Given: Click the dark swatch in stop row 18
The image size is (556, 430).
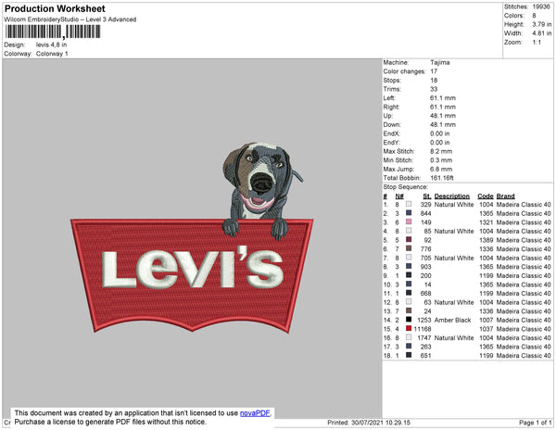Looking at the screenshot, I should (x=409, y=355).
